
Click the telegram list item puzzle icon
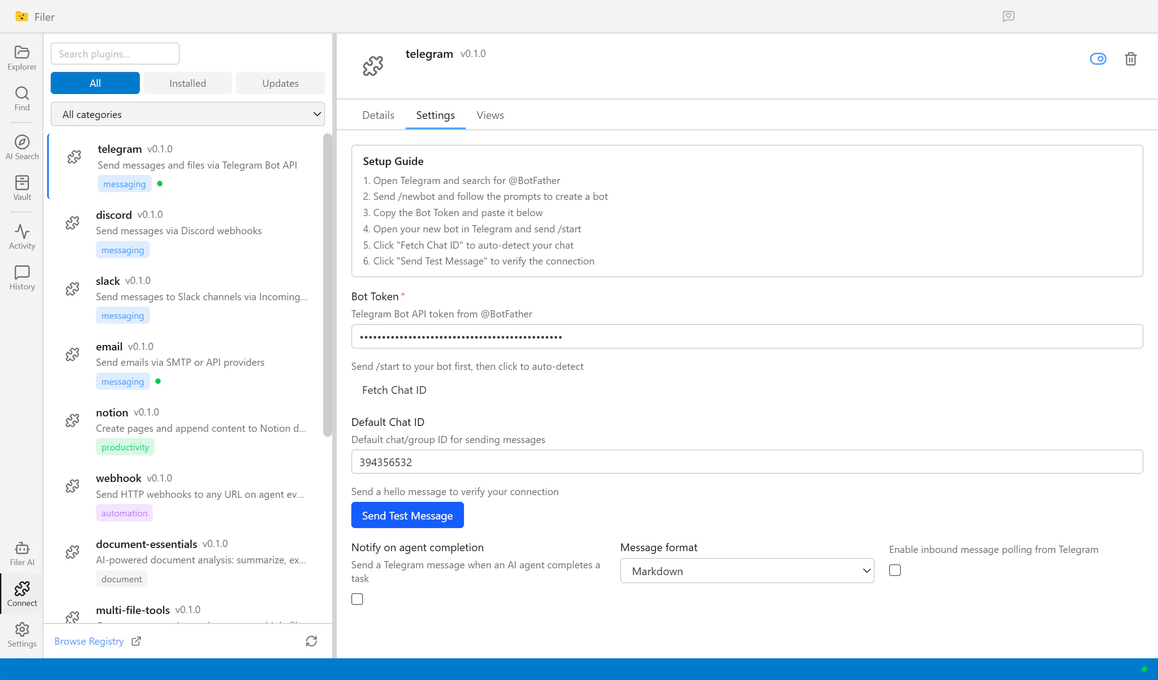[x=74, y=157]
